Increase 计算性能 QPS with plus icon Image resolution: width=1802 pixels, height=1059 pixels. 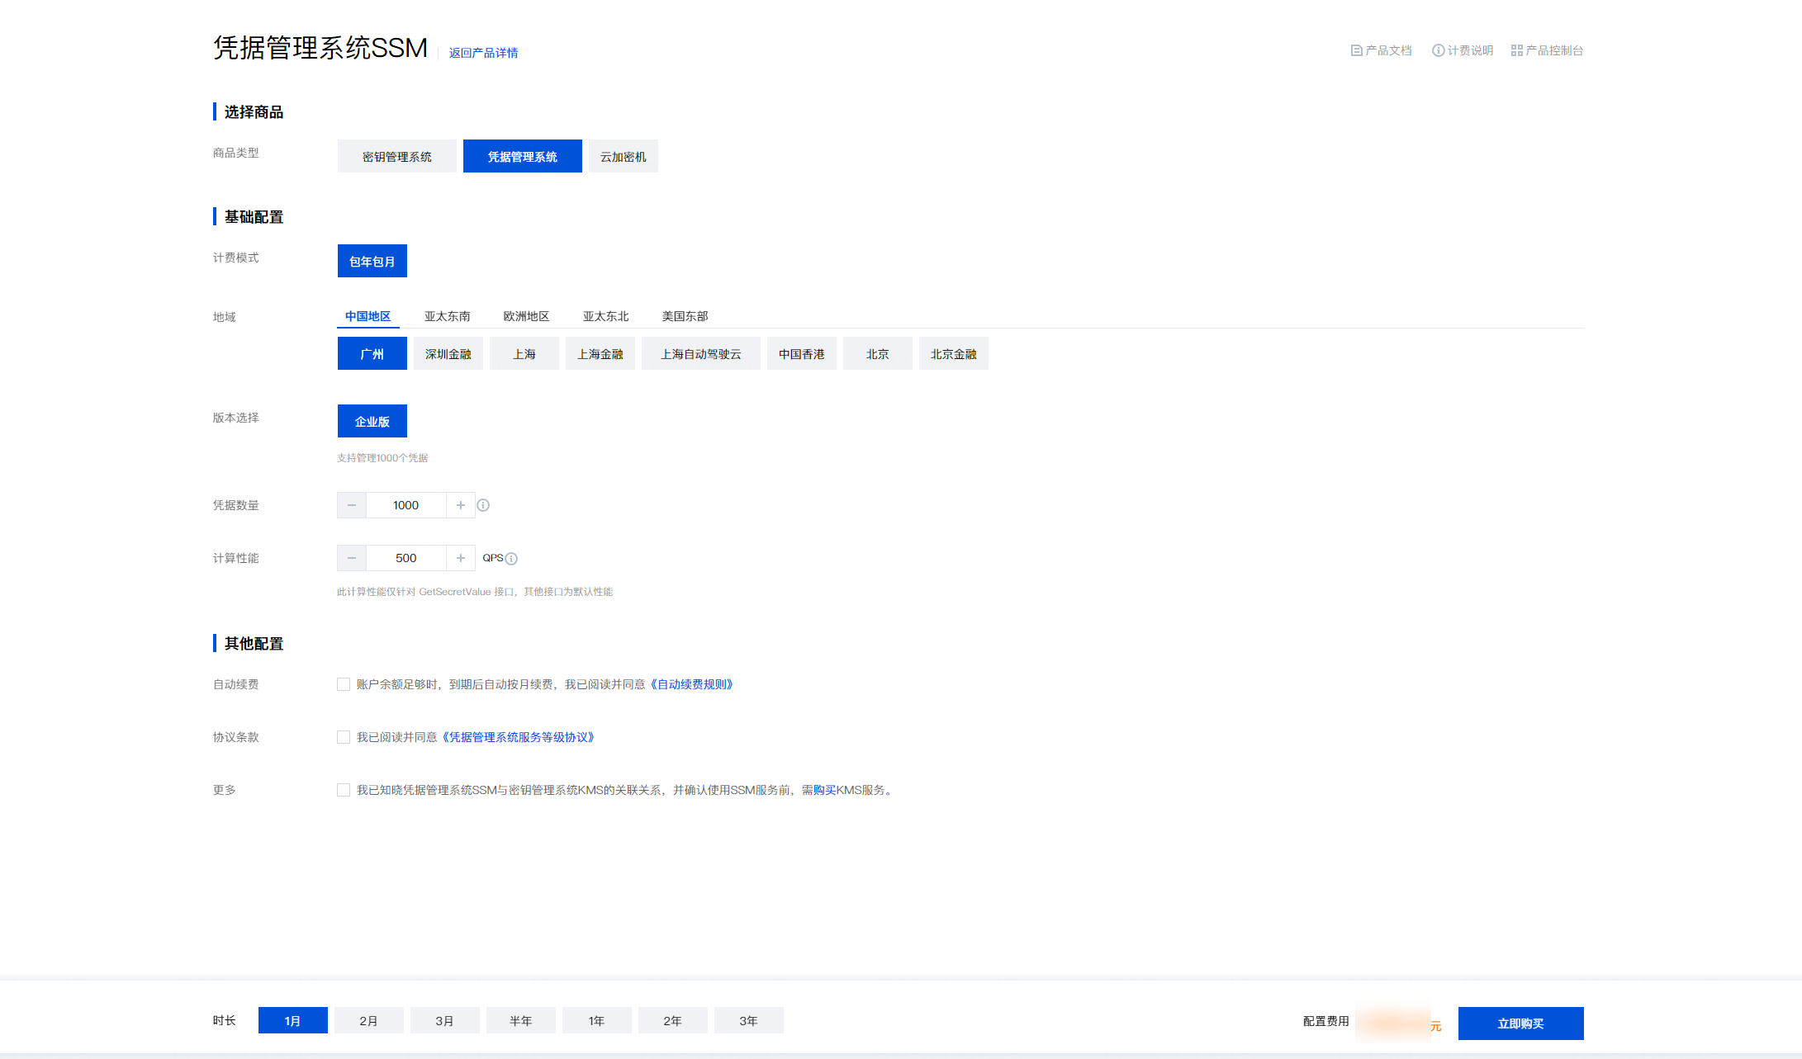pyautogui.click(x=461, y=558)
